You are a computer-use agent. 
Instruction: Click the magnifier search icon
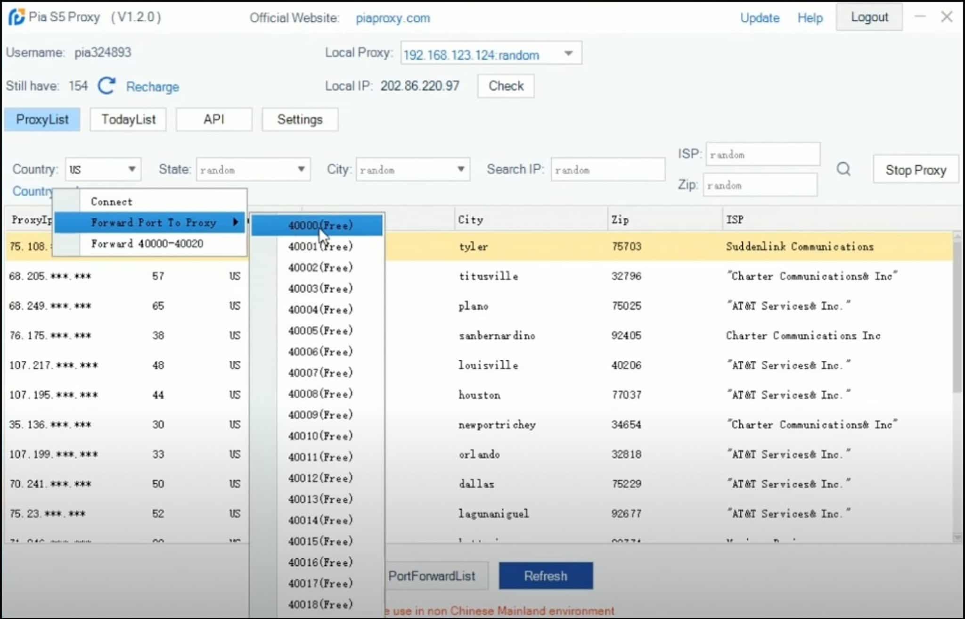tap(843, 169)
